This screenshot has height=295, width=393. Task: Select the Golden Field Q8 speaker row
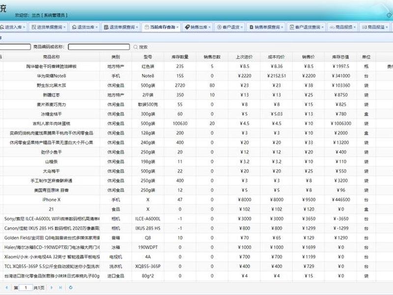click(196, 238)
